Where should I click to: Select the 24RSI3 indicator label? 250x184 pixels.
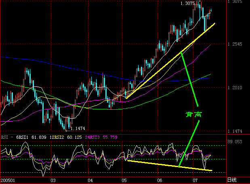pyautogui.click(x=92, y=137)
